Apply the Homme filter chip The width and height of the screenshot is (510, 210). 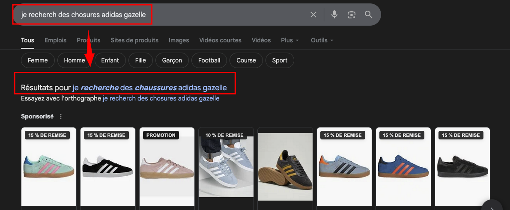click(74, 60)
